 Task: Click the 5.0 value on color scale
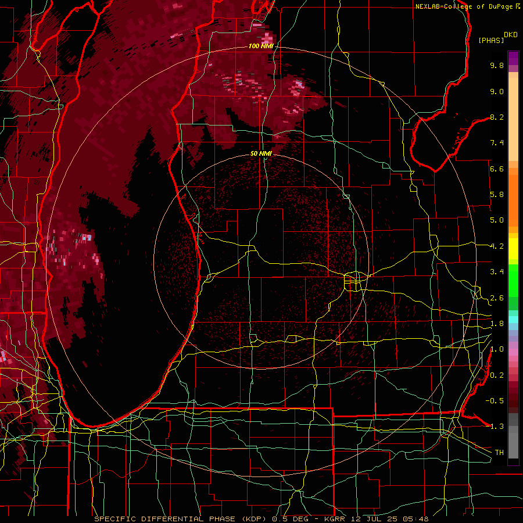[x=497, y=220]
